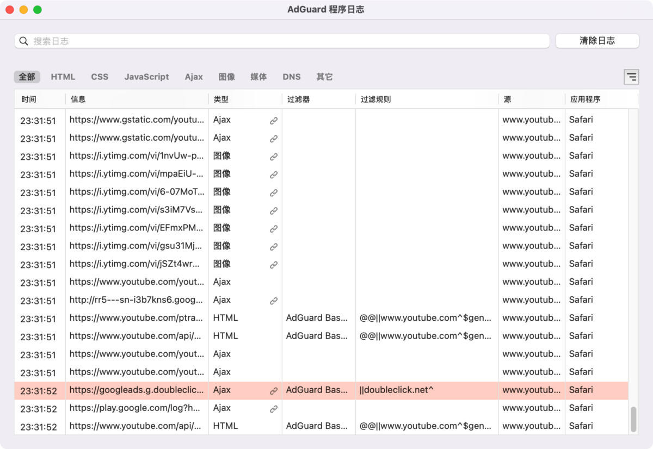
Task: Sort by the 过滤器 column header
Action: [x=319, y=99]
